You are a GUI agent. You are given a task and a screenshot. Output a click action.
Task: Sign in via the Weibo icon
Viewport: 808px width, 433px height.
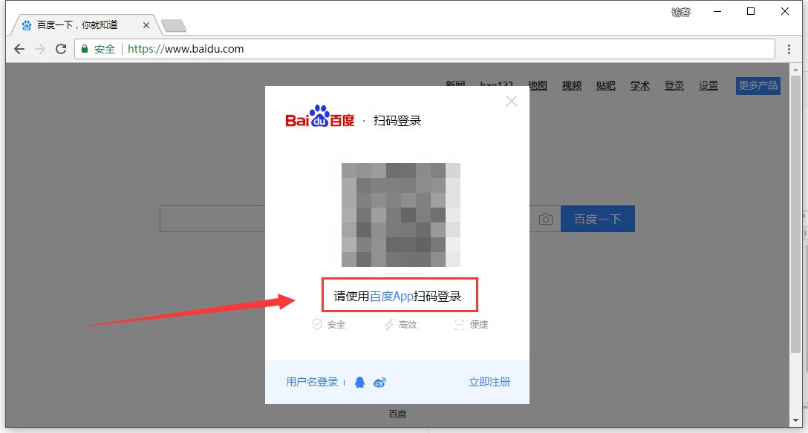click(x=380, y=382)
